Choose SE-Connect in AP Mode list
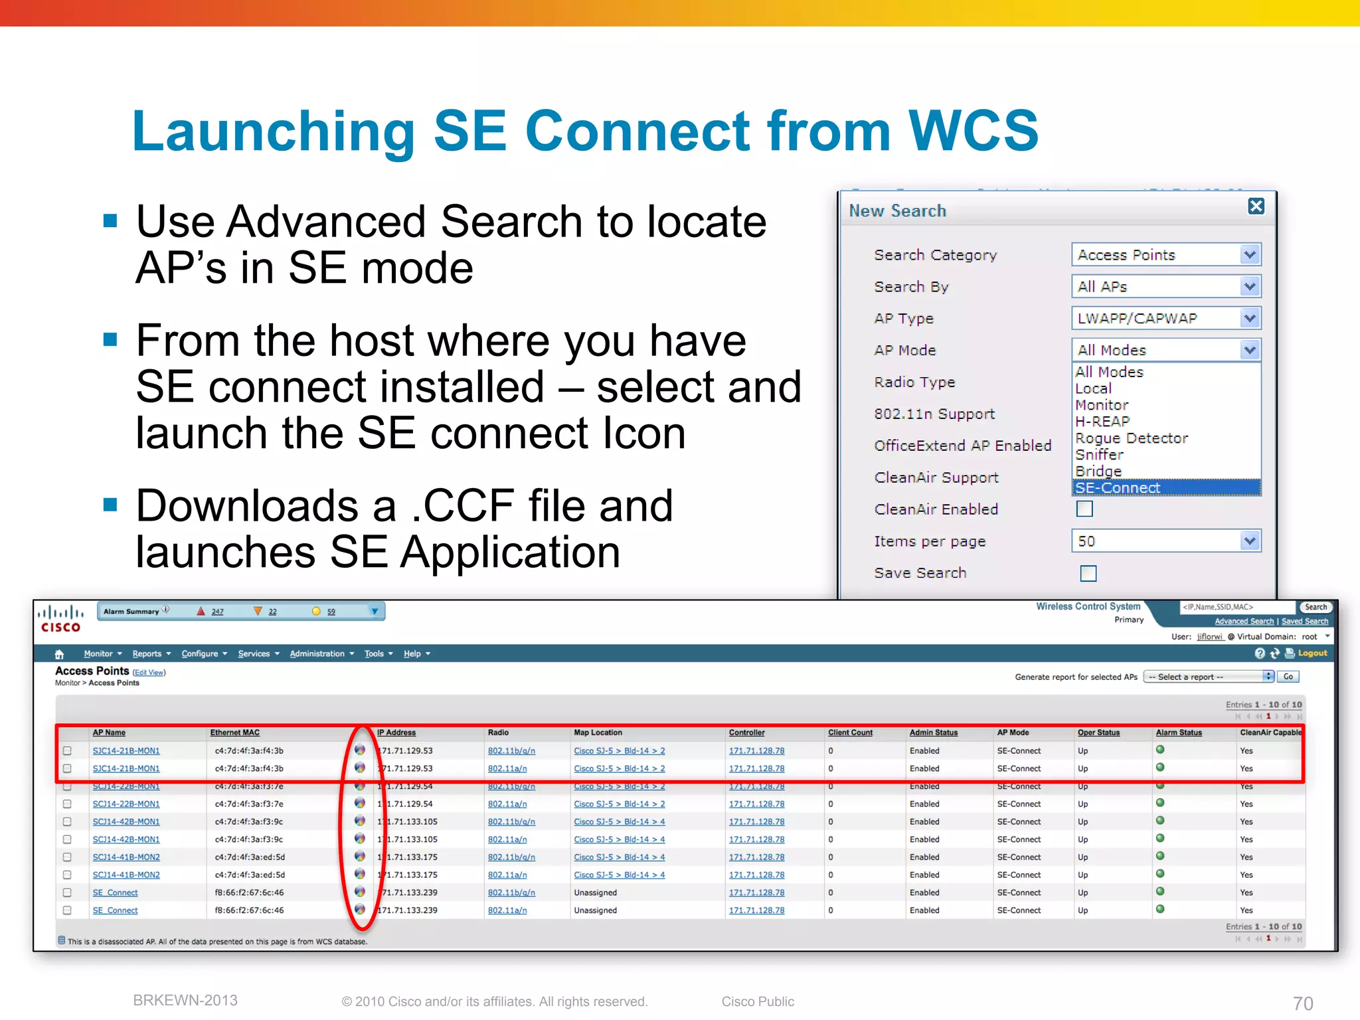Image resolution: width=1360 pixels, height=1020 pixels. (x=1167, y=487)
